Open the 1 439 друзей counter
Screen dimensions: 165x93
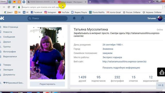[x=82, y=79]
